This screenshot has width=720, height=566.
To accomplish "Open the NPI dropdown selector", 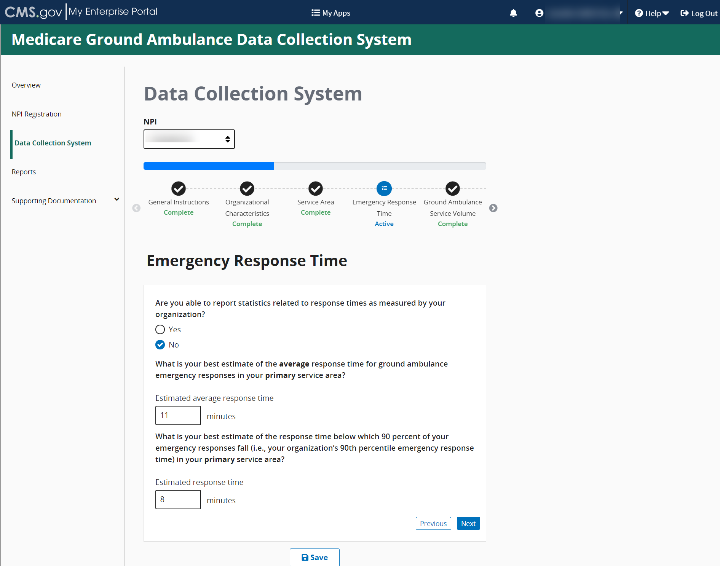I will point(189,139).
